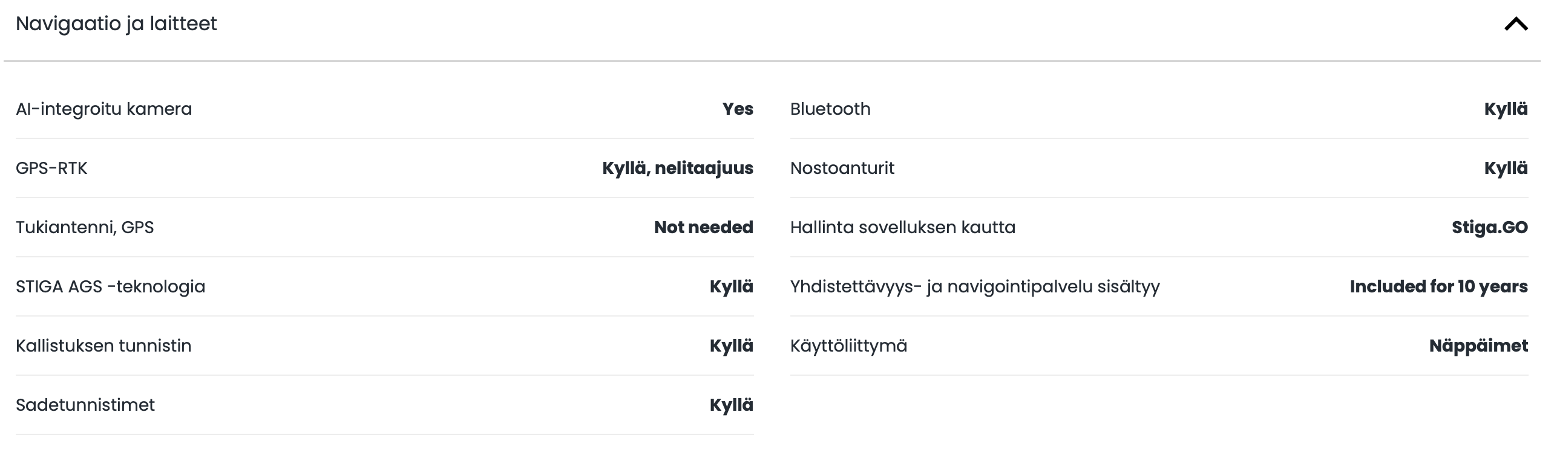
Task: Click the STIGA AGS -teknologia label
Action: point(110,287)
